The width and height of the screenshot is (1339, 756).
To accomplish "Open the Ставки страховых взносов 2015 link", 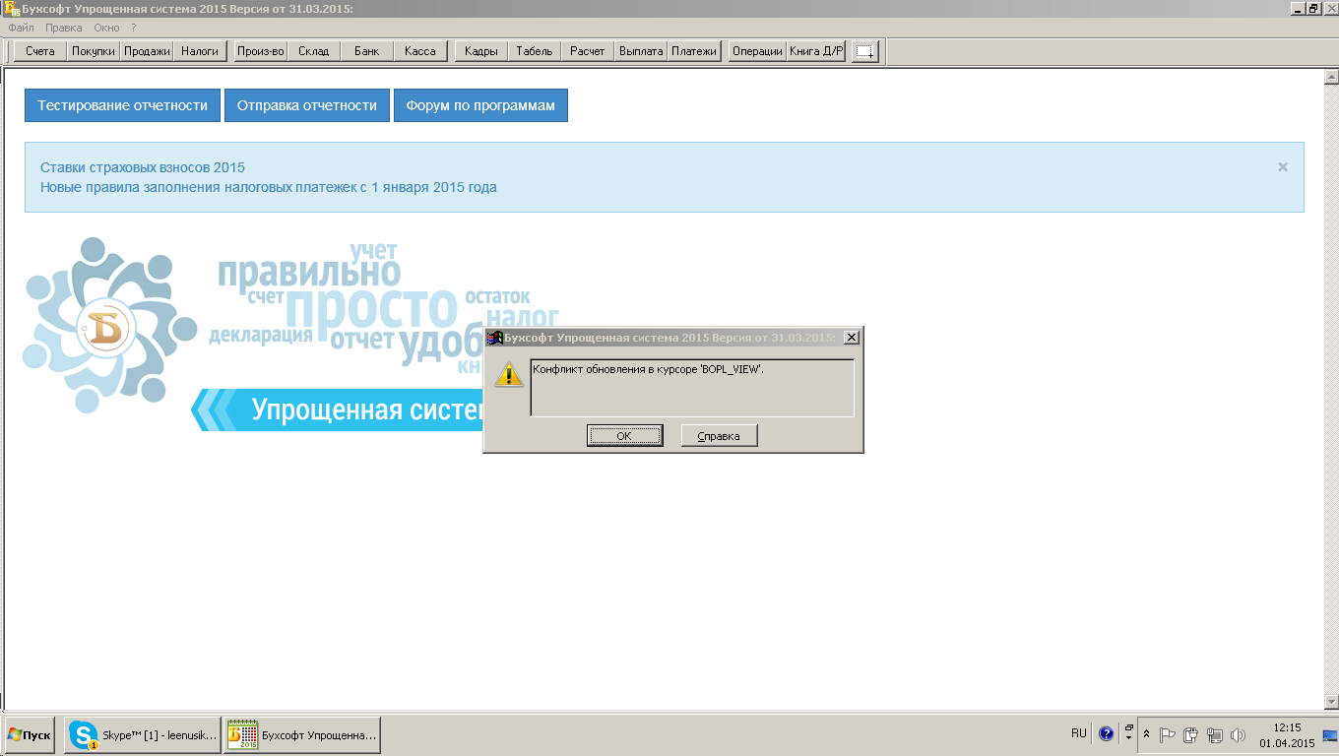I will (143, 167).
